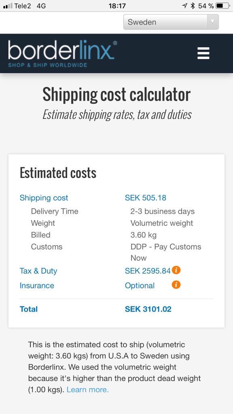Click the Learn more link
The height and width of the screenshot is (414, 233).
point(88,390)
